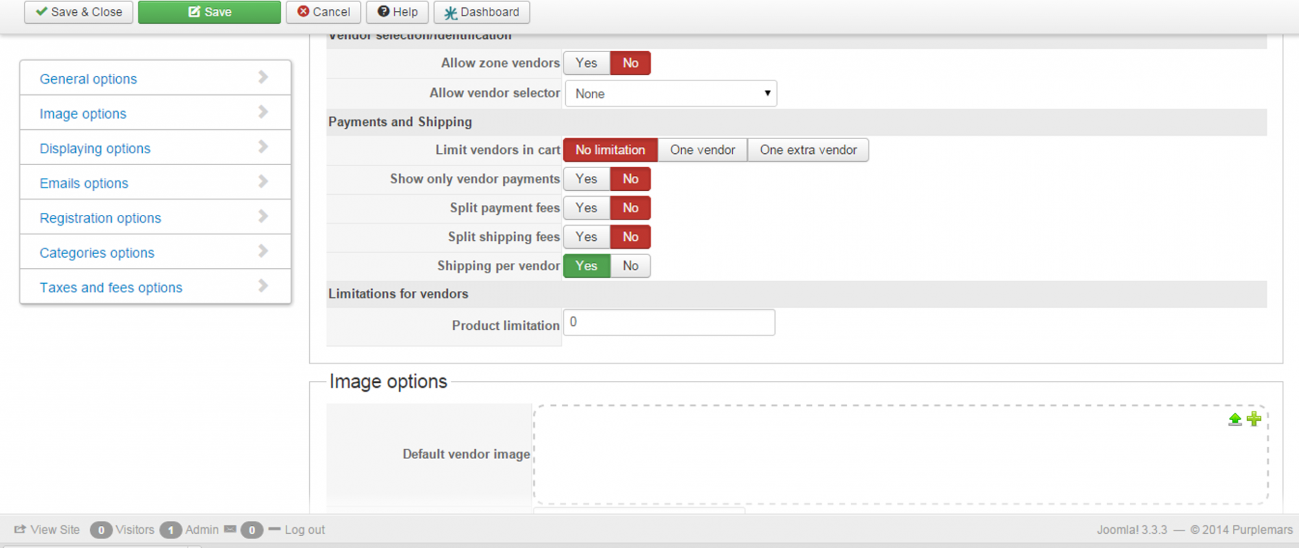Click the green plus add-image icon
The height and width of the screenshot is (548, 1299).
1254,419
